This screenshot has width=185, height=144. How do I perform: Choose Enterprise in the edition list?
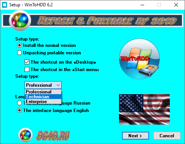click(43, 102)
